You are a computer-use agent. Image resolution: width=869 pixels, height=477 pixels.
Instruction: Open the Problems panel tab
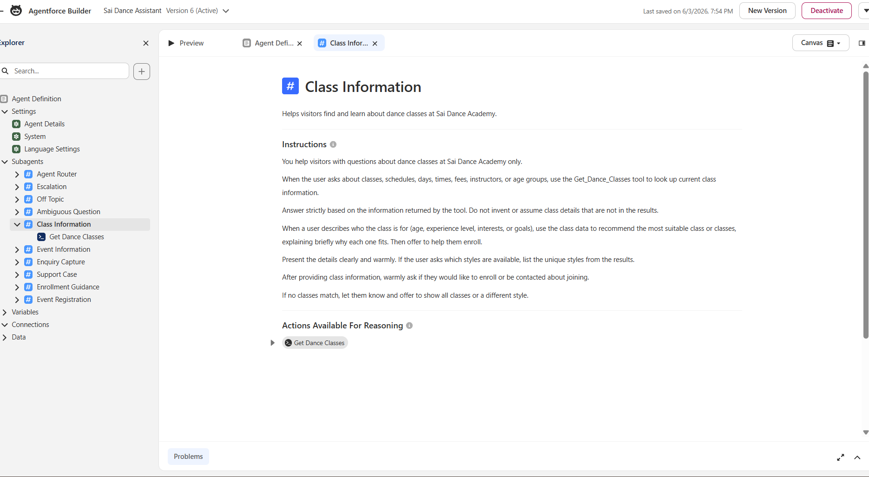point(188,457)
